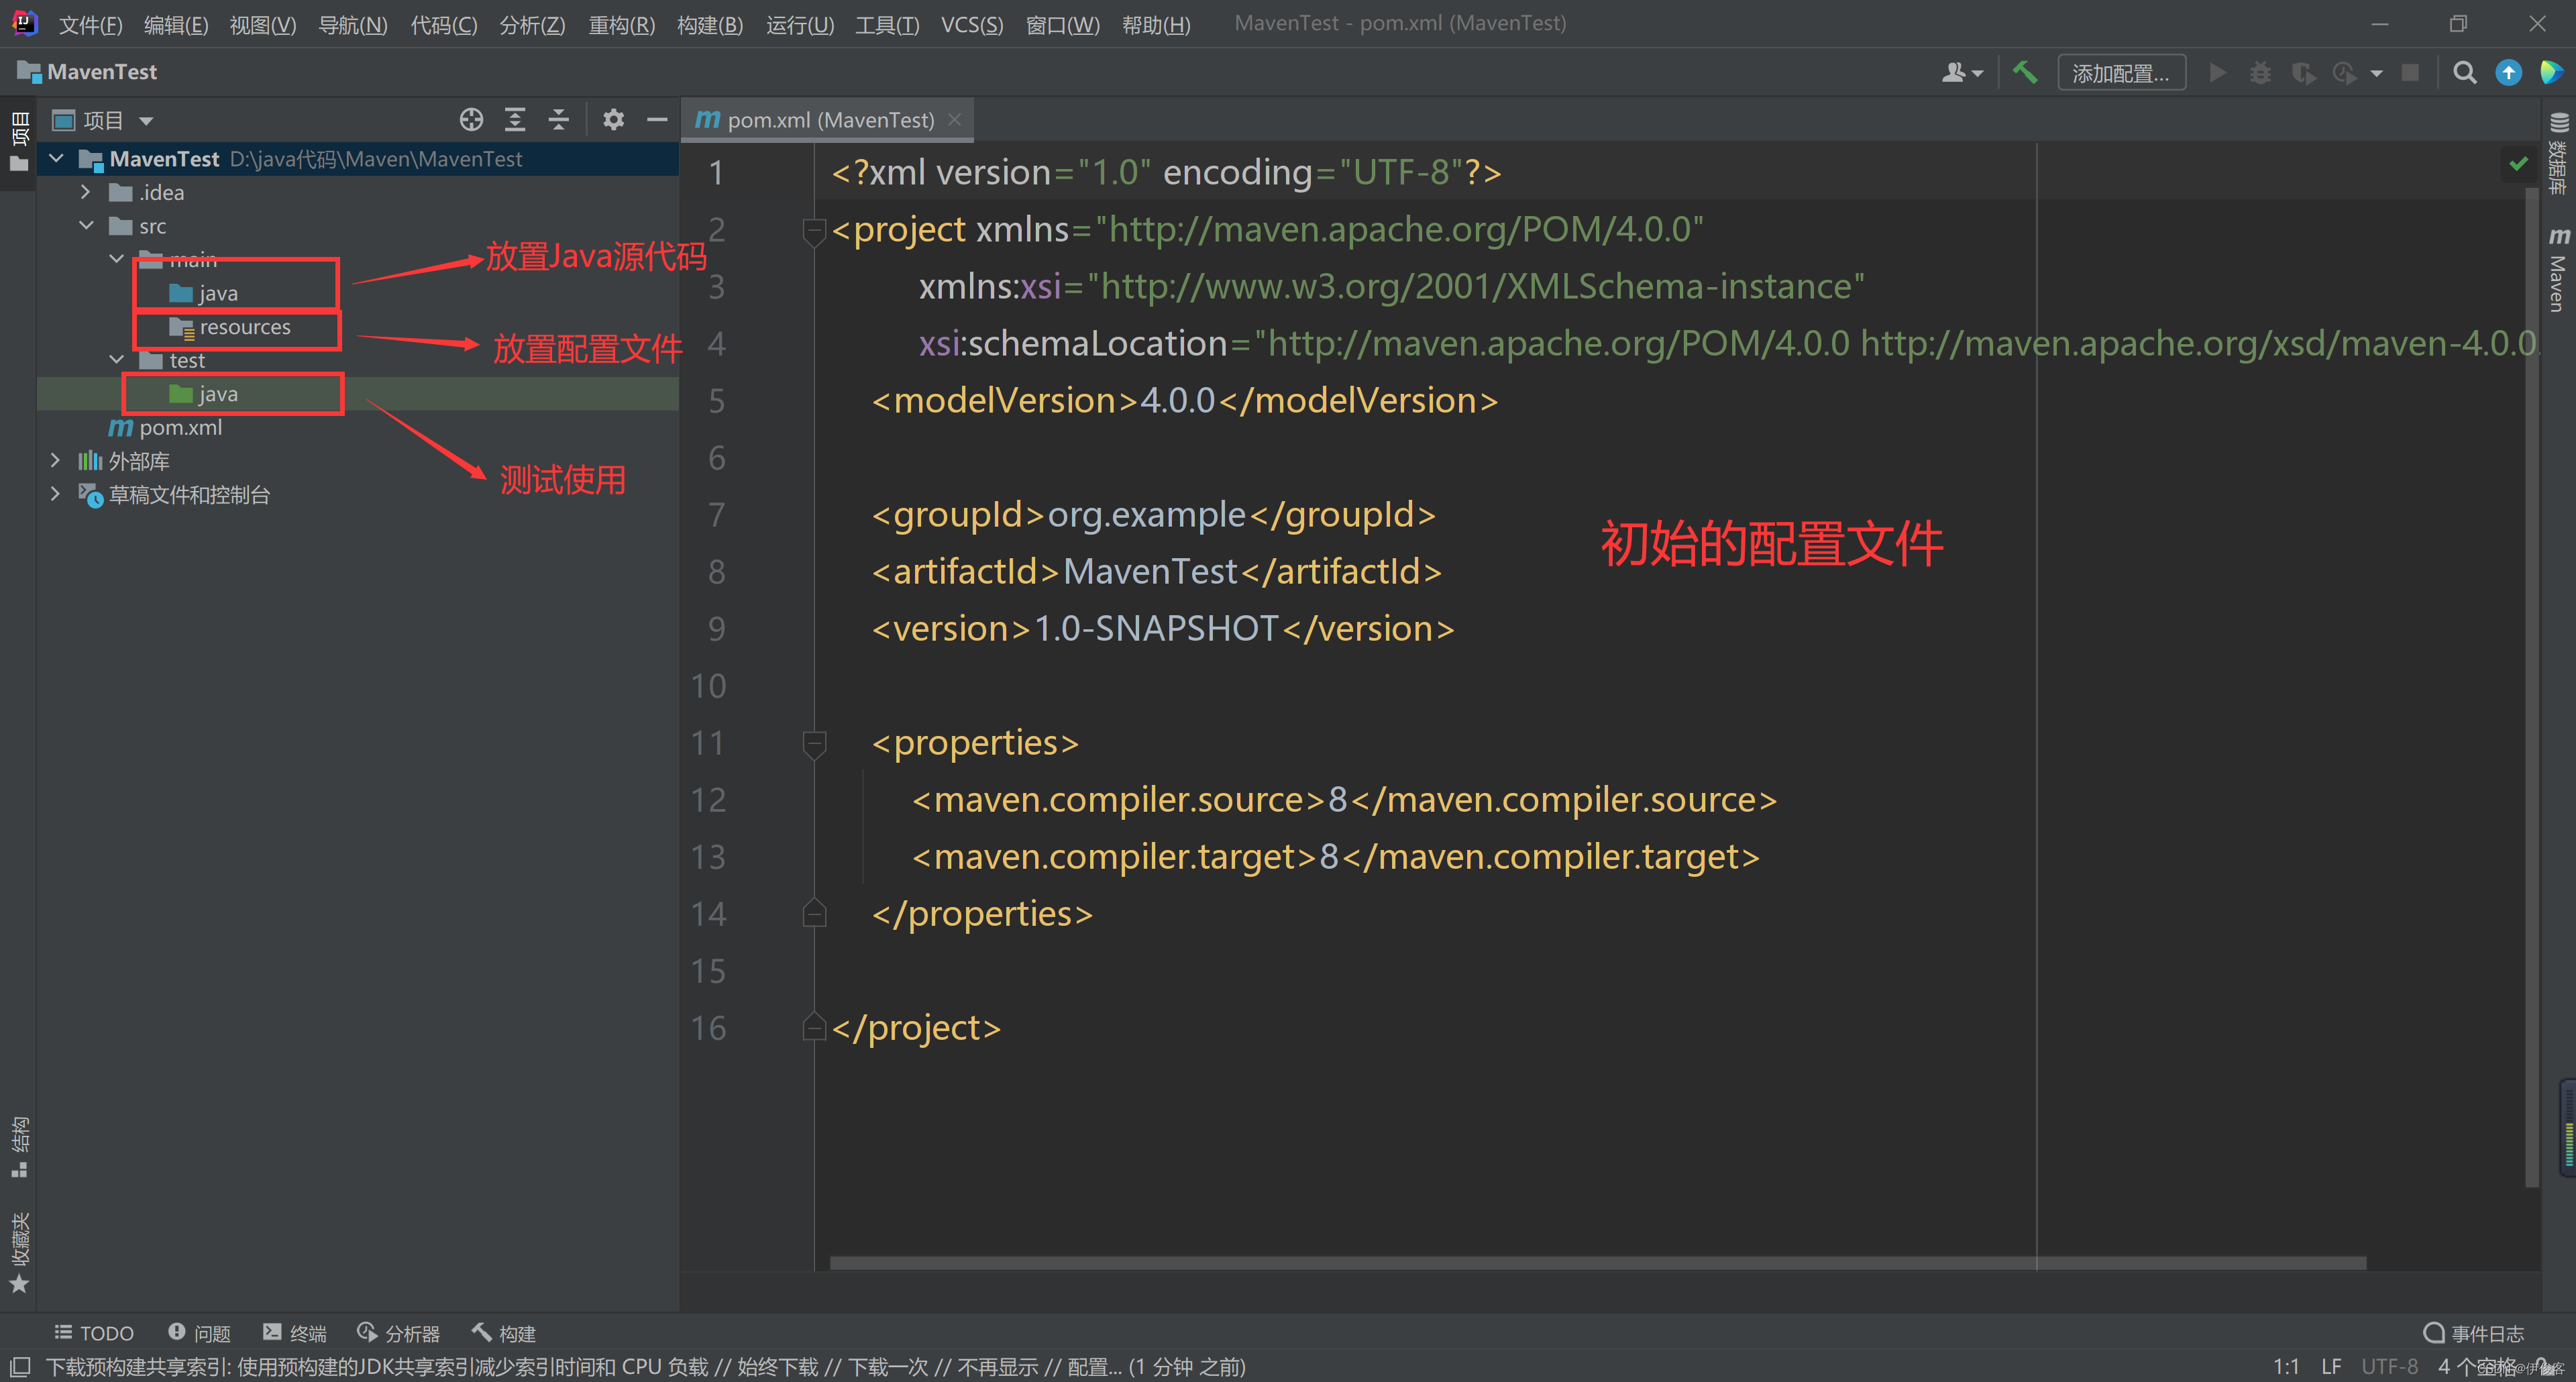Open the 编辑(E) menu
Screen dimensions: 2576x1382
176,24
